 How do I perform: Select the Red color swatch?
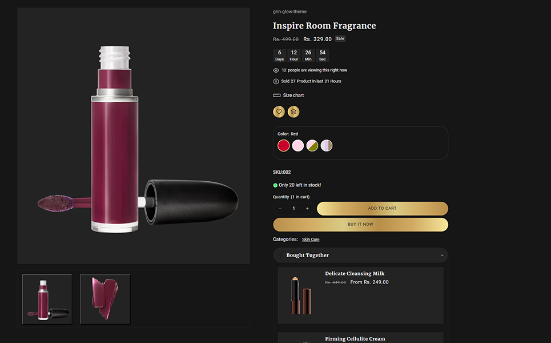[x=284, y=146]
